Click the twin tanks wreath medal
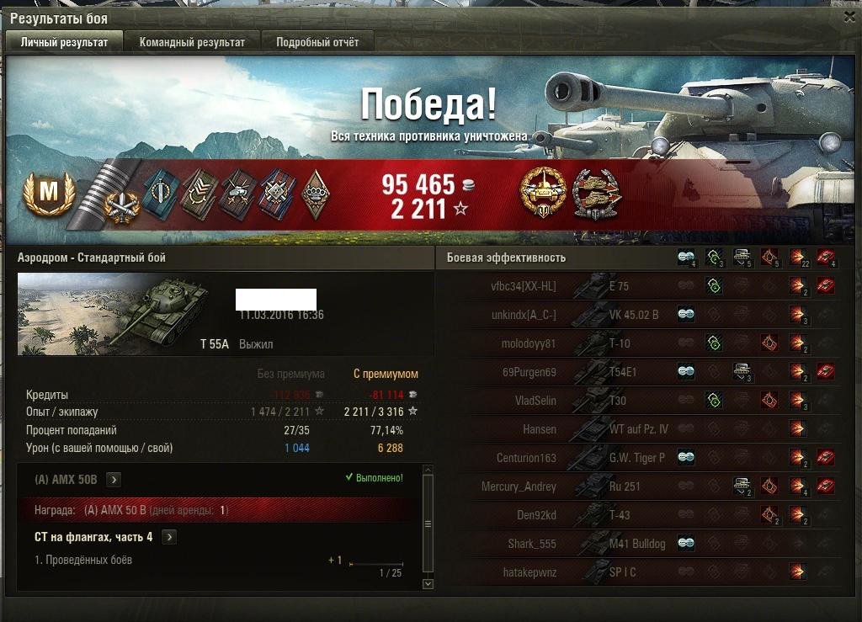Image resolution: width=862 pixels, height=622 pixels. pos(597,193)
